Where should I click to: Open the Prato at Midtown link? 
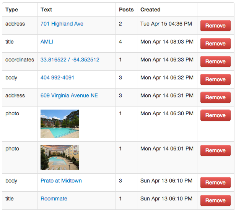(x=61, y=181)
